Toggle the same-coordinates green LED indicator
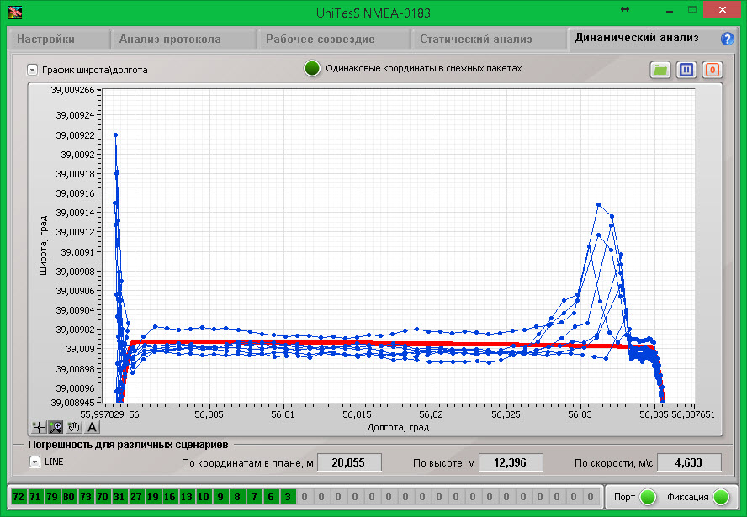Screen dimensions: 747x517 [x=312, y=69]
